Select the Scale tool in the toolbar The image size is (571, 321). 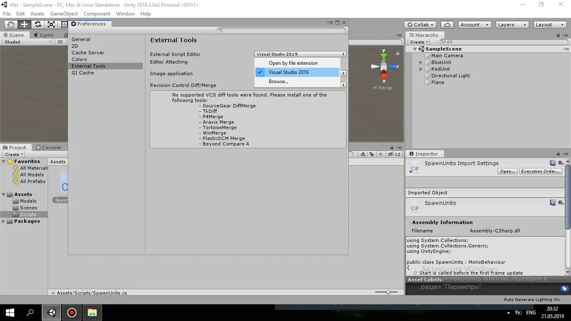pos(51,25)
